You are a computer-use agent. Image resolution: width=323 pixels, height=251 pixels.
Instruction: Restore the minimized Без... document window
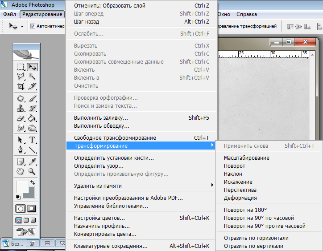tap(33, 243)
